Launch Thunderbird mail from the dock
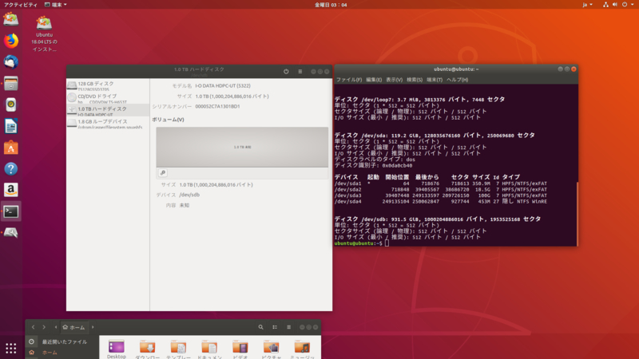Image resolution: width=639 pixels, height=359 pixels. pyautogui.click(x=11, y=62)
